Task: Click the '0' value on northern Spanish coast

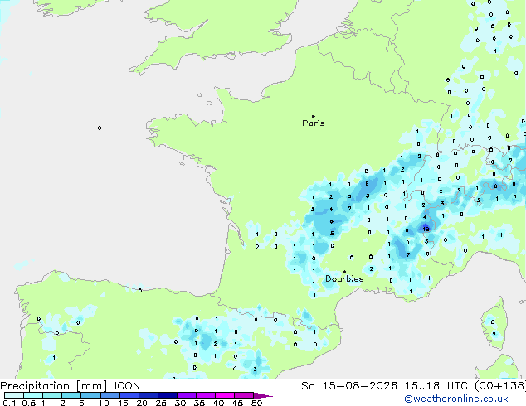Action: pos(140,291)
